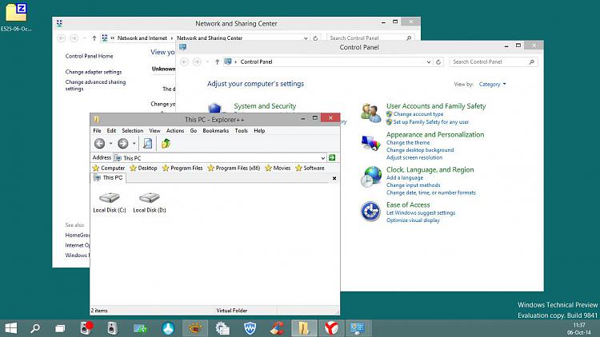Click the User Accounts people icon
Viewport: 600px width, 337px height.
pos(370,113)
